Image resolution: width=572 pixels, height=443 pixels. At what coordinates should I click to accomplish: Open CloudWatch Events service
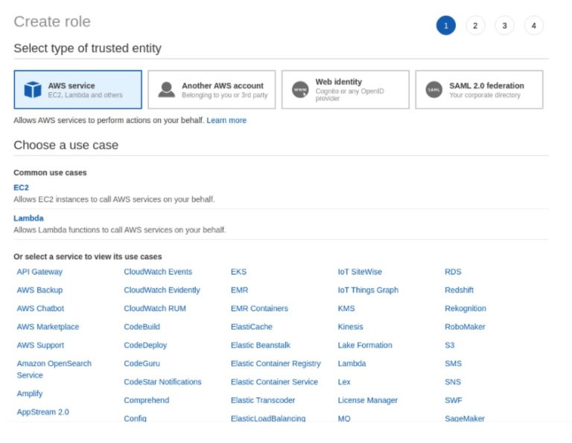click(x=158, y=272)
